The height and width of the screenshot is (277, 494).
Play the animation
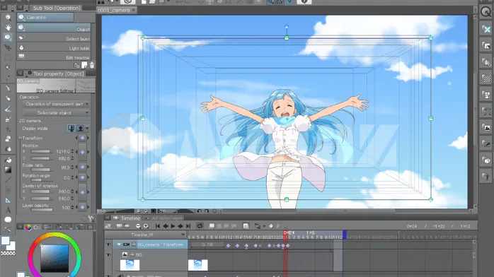coord(173,226)
